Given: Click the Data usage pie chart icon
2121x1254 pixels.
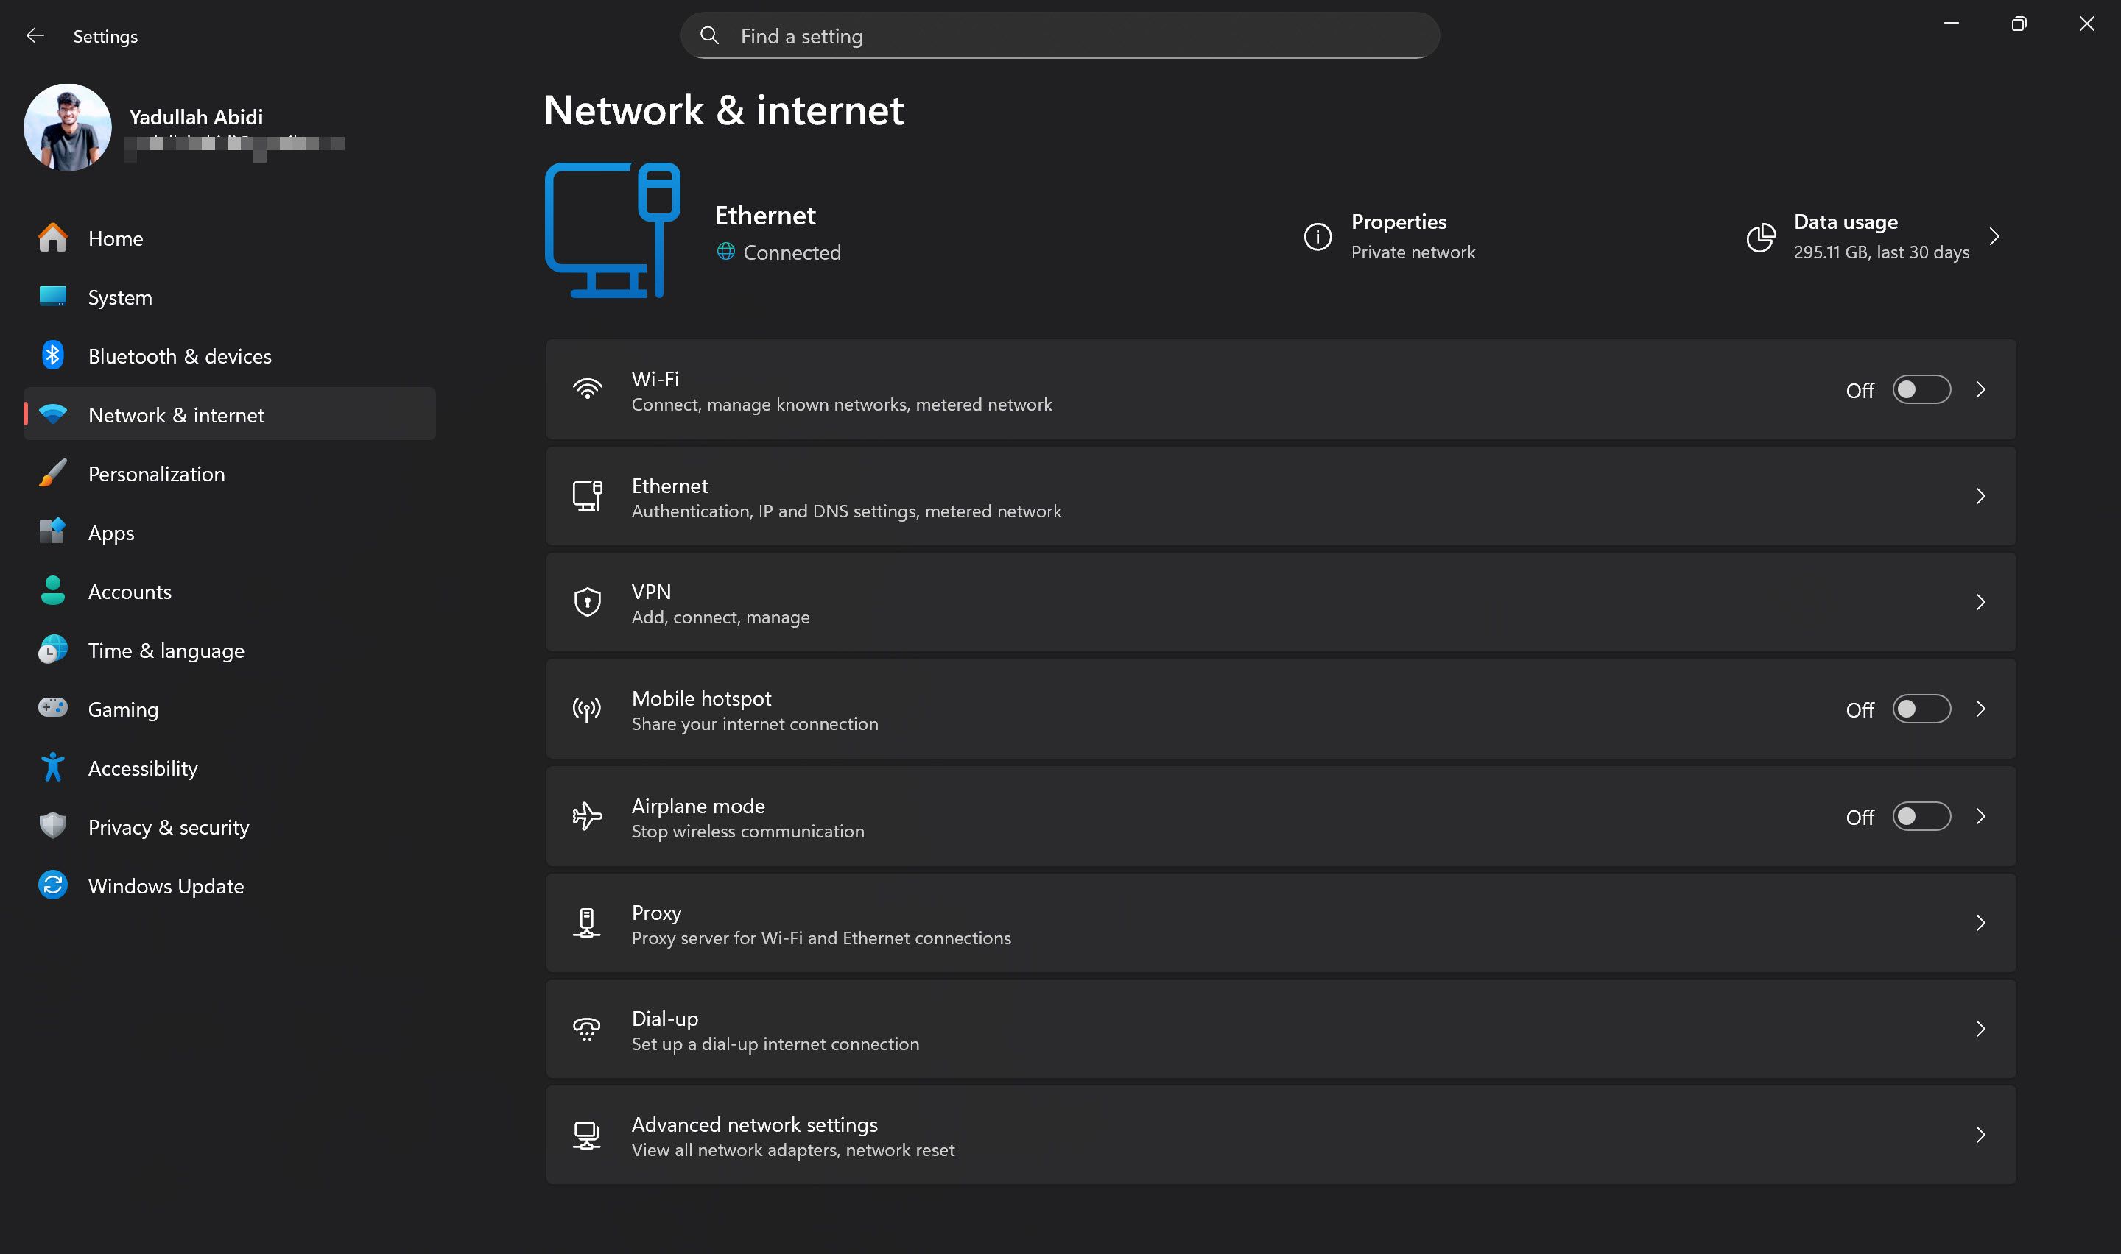Looking at the screenshot, I should point(1761,238).
